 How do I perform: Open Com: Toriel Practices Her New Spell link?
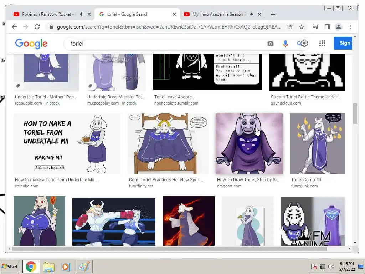click(x=166, y=180)
